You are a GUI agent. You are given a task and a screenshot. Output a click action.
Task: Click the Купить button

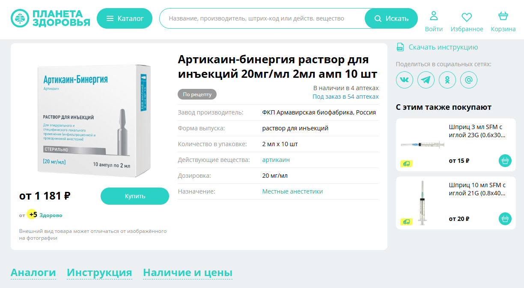click(135, 196)
